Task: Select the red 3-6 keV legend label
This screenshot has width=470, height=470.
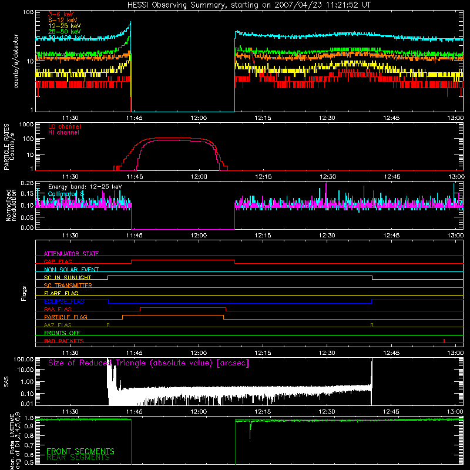Action: click(x=61, y=14)
